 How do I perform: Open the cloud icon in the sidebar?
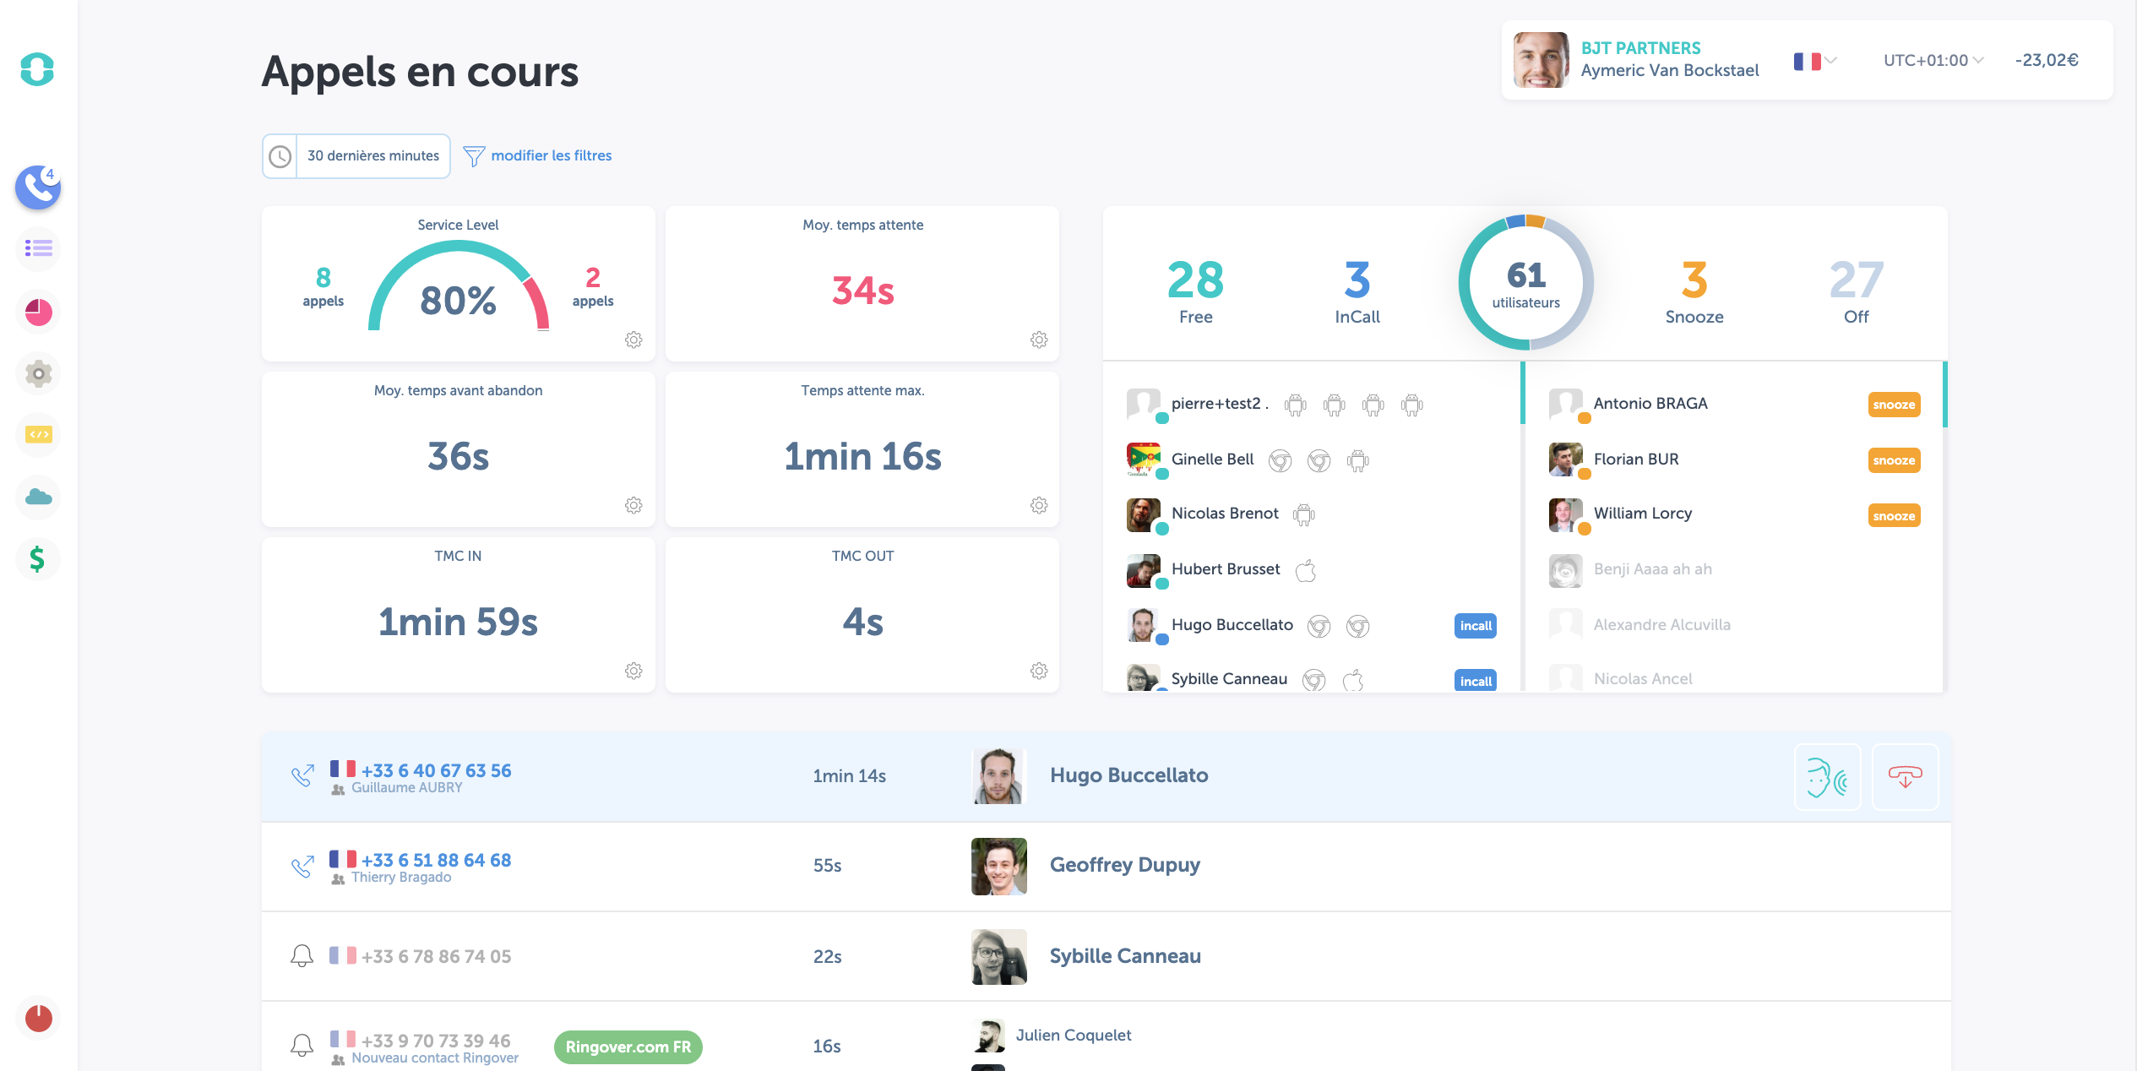[38, 497]
